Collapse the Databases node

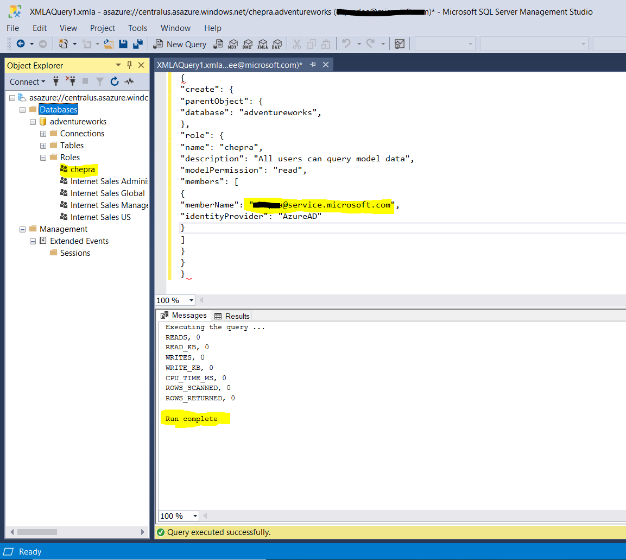point(22,110)
